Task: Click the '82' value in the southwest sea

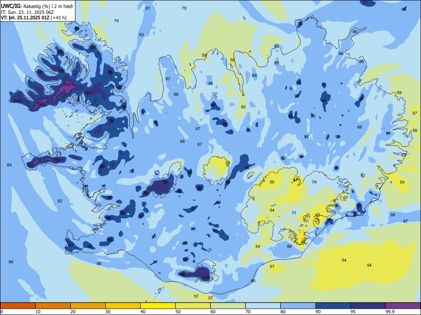Action: (60, 201)
